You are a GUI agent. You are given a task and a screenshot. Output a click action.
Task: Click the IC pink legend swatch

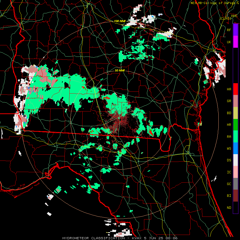[x=235, y=172]
